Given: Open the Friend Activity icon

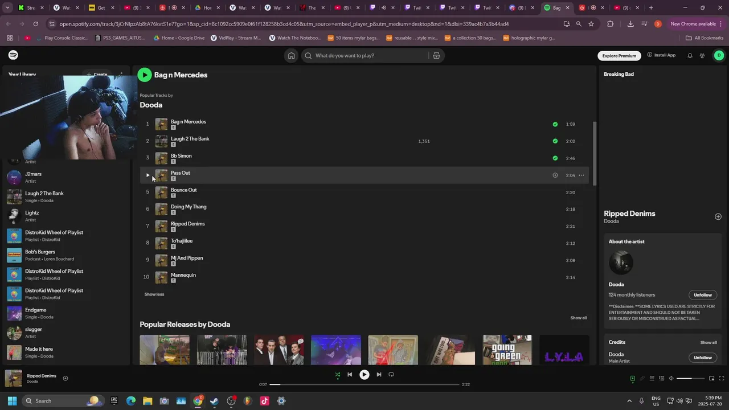Looking at the screenshot, I should click(702, 55).
